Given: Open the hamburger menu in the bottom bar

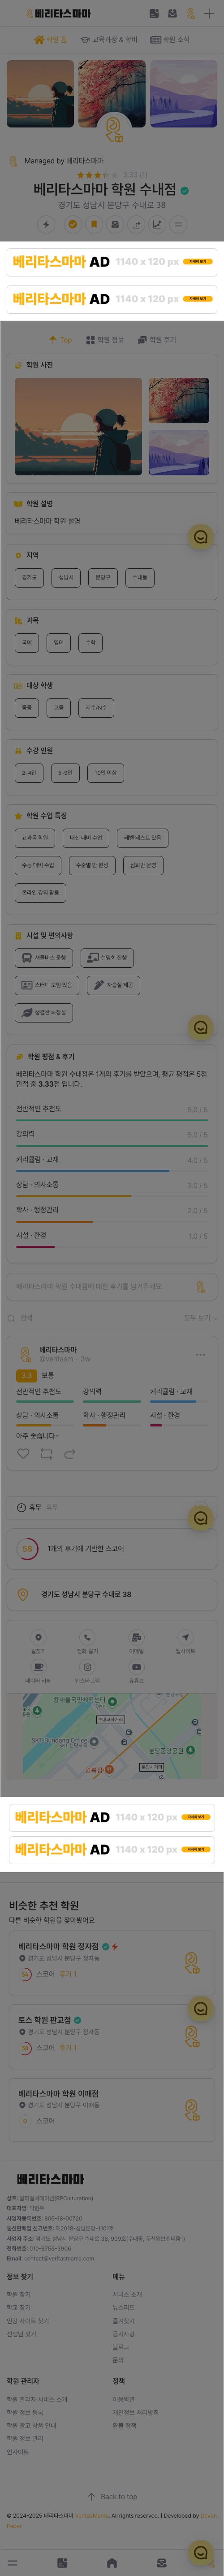Looking at the screenshot, I should pyautogui.click(x=13, y=2562).
